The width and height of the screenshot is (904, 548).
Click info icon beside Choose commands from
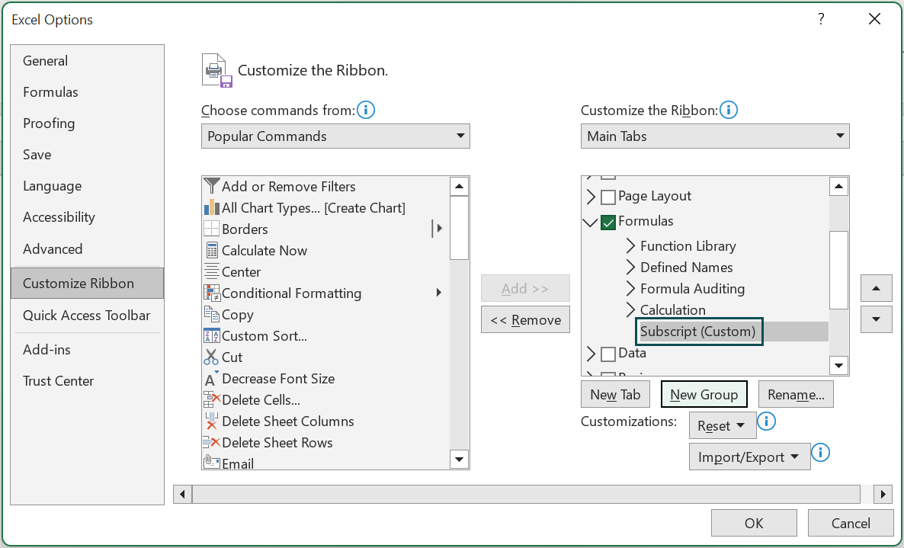tap(366, 110)
